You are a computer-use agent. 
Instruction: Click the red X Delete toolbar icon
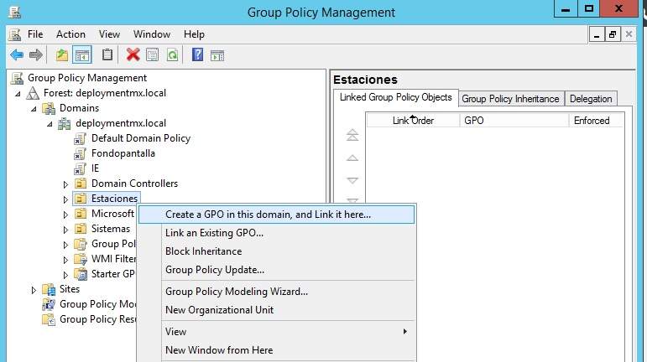tap(133, 55)
